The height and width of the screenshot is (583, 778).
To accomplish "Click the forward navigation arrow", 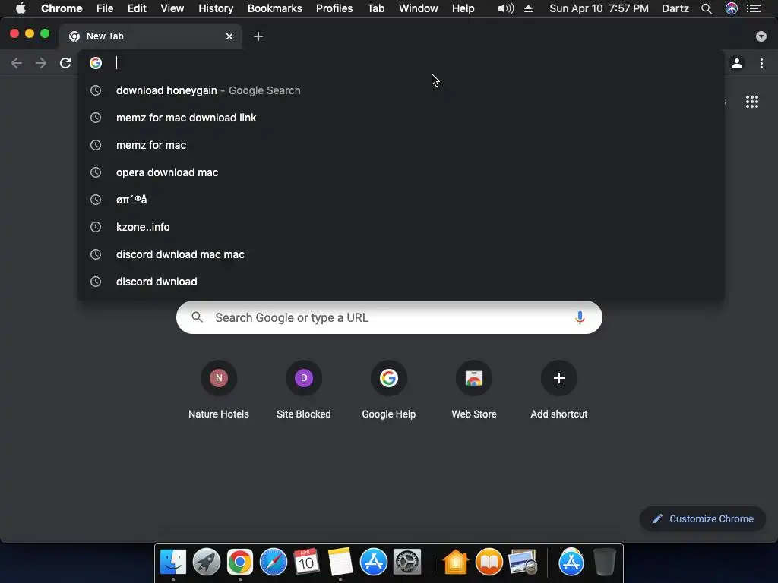I will pyautogui.click(x=41, y=63).
